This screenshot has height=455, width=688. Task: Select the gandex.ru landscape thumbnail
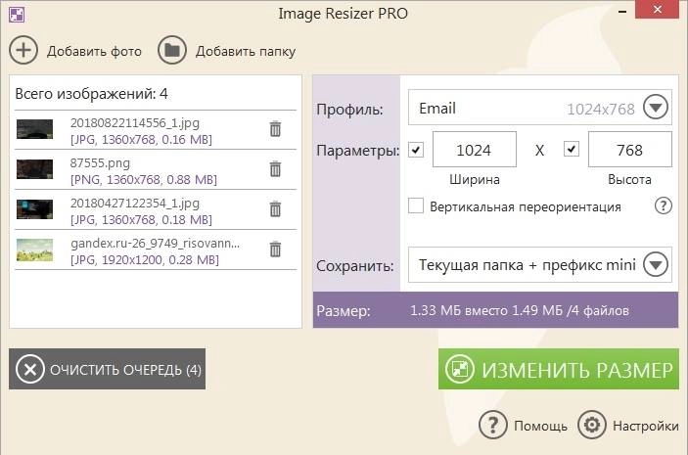click(34, 250)
